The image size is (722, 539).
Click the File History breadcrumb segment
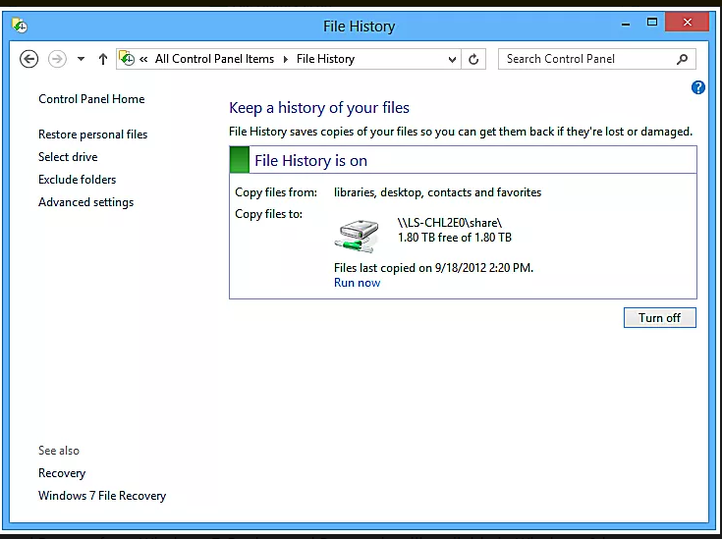pyautogui.click(x=325, y=59)
